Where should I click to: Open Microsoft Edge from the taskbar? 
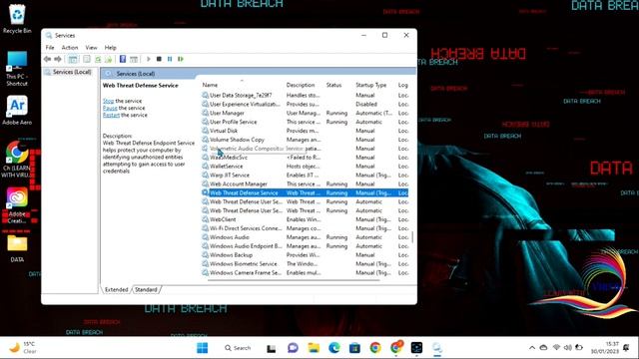[x=334, y=348]
